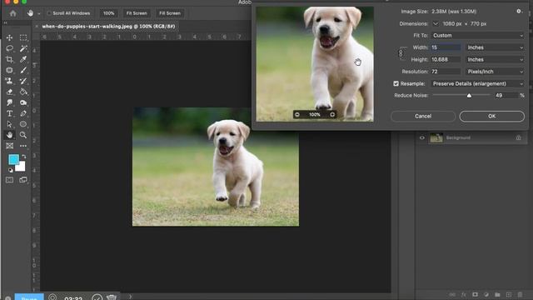Select the Eraser tool

9,92
